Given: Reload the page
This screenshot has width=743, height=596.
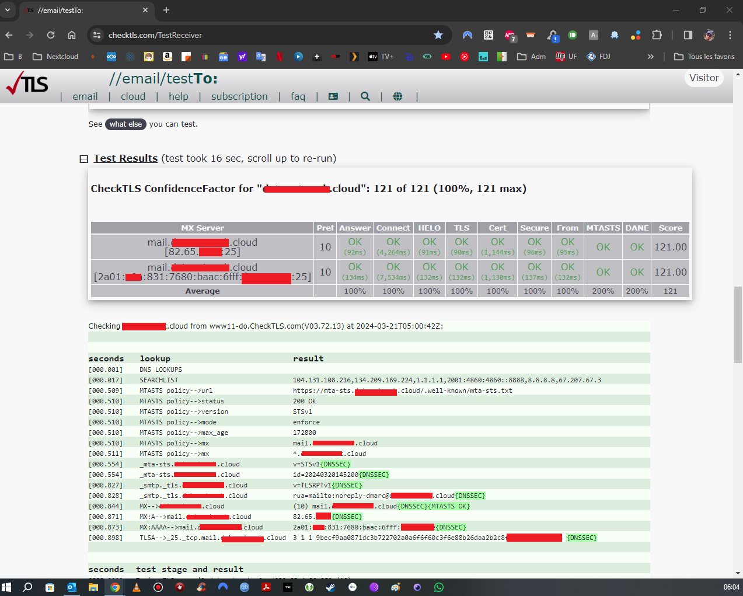Looking at the screenshot, I should tap(51, 35).
